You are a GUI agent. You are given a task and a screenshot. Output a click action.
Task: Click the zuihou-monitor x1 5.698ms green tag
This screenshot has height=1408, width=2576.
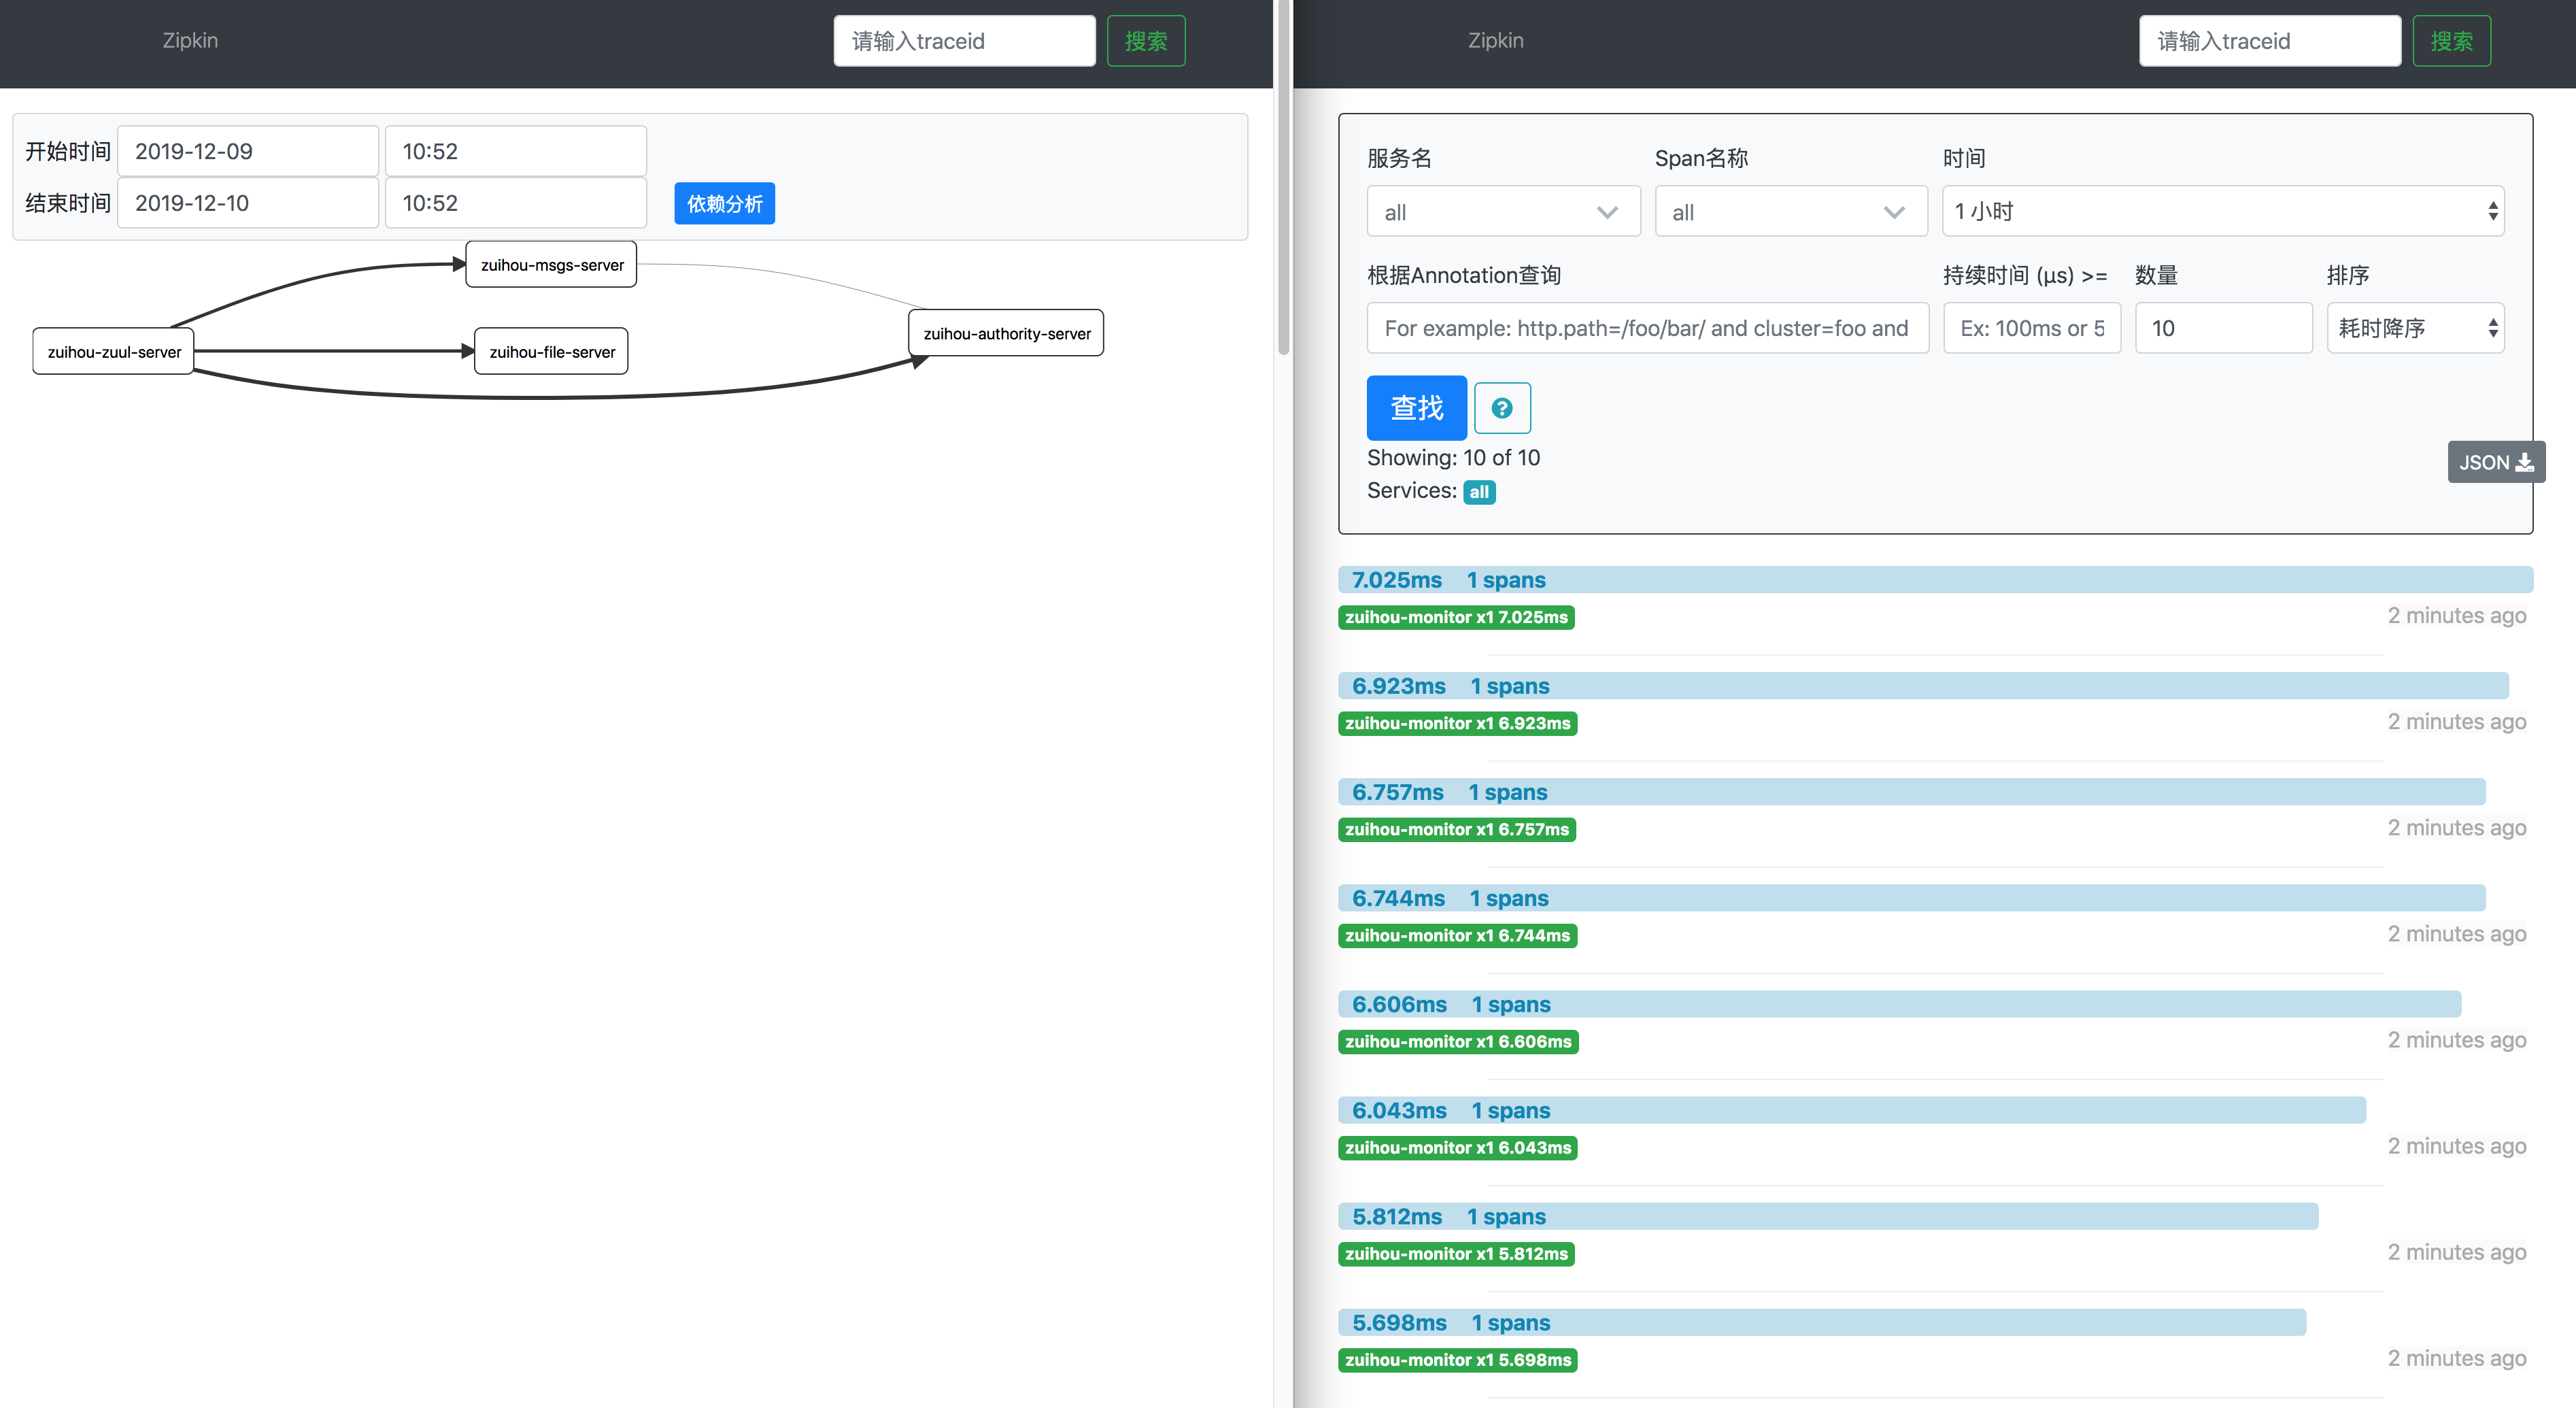pyautogui.click(x=1457, y=1360)
